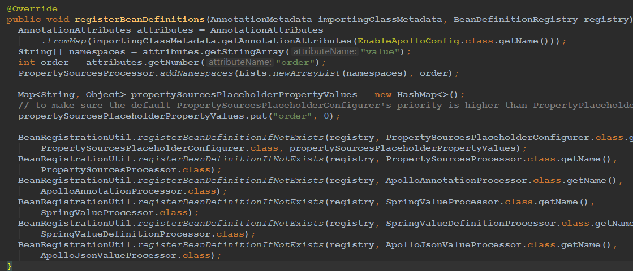Select the registerBeanDefinitions method name
The image size is (633, 271).
coord(140,19)
